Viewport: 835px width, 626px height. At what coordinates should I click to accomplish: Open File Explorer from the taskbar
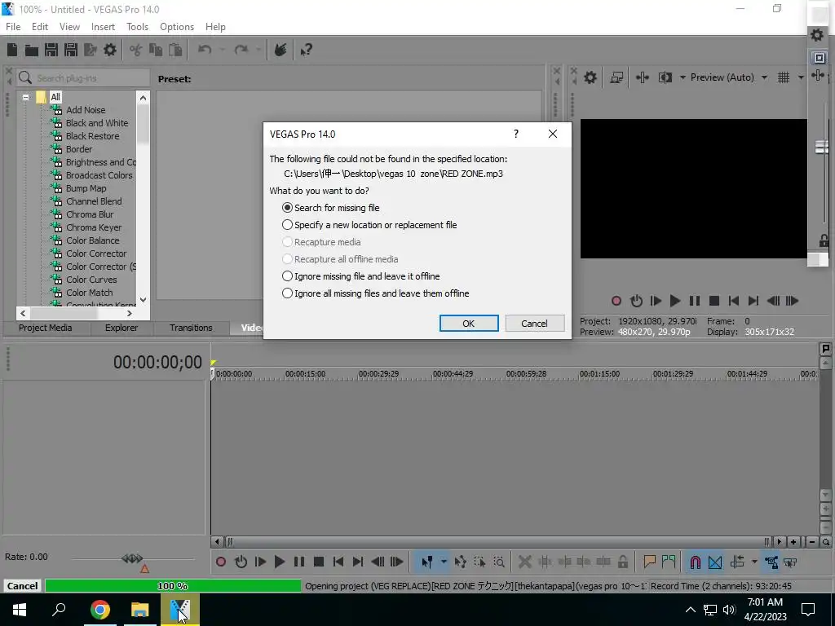pos(140,610)
